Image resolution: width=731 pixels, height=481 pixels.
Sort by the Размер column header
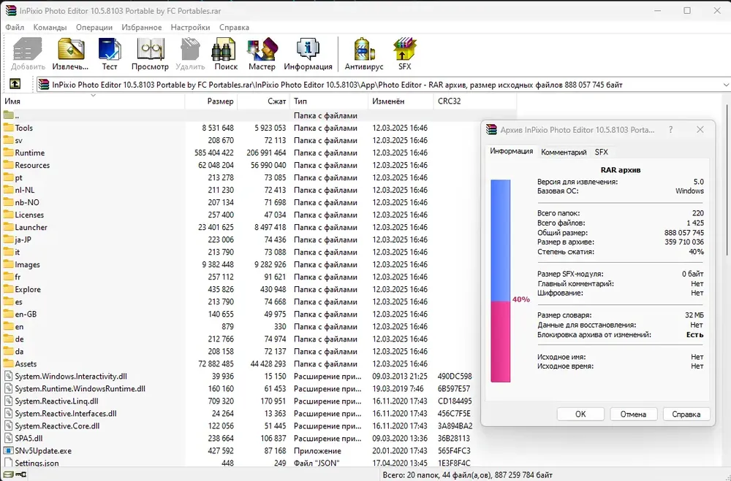[211, 101]
